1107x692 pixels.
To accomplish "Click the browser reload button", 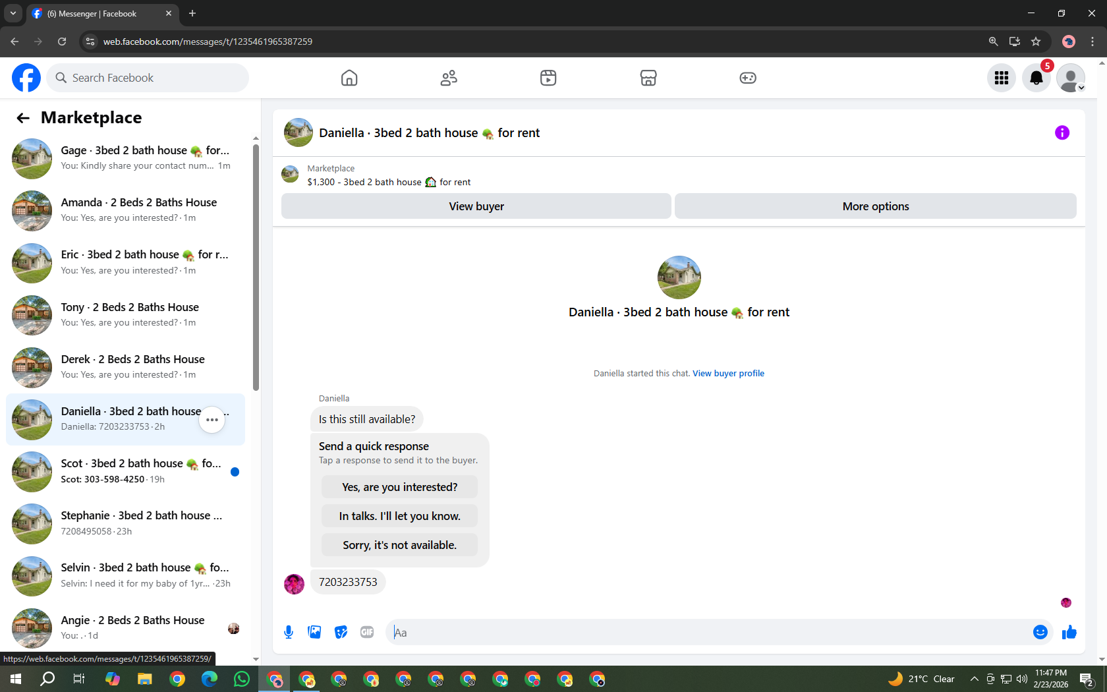I will (62, 42).
